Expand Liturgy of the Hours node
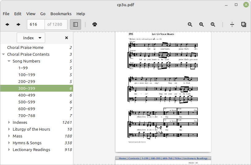This screenshot has width=251, height=165. (x=9, y=129)
